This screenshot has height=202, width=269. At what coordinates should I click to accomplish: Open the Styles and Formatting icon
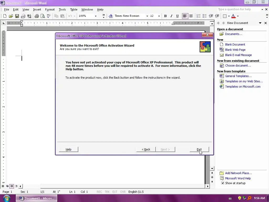(x=111, y=16)
